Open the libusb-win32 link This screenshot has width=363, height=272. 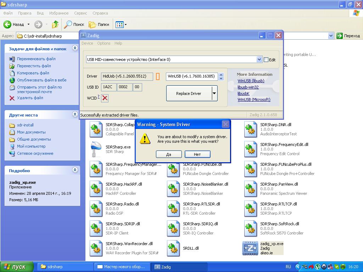248,87
